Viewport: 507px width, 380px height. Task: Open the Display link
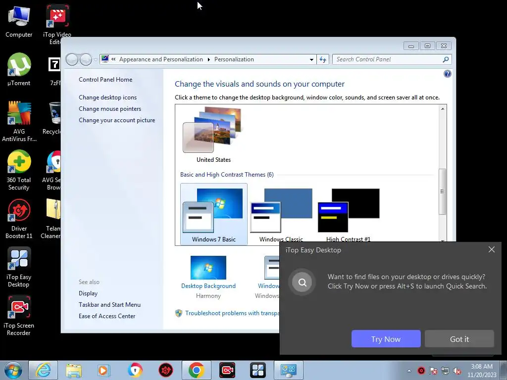88,293
